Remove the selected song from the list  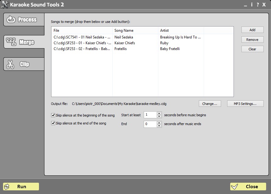tap(252, 39)
